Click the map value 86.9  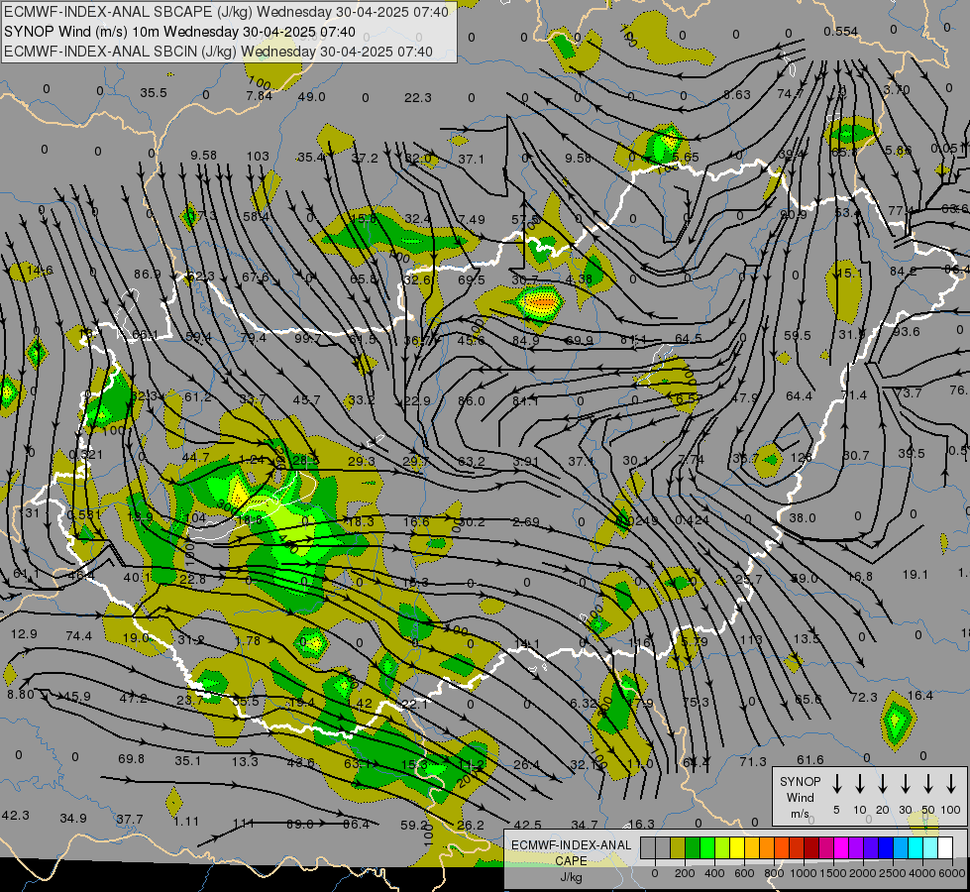coord(148,274)
